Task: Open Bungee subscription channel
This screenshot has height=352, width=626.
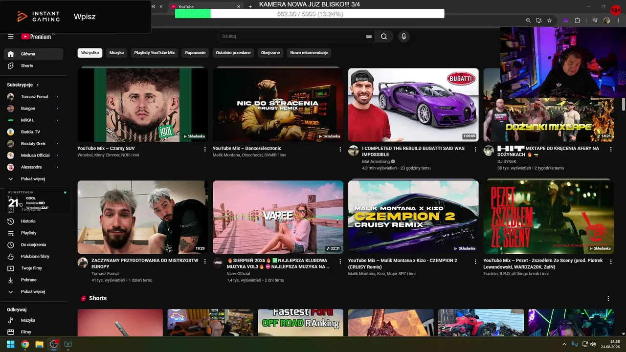Action: (x=33, y=109)
